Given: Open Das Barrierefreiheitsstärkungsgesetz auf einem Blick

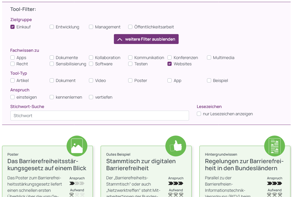Looking at the screenshot, I should 47,164.
